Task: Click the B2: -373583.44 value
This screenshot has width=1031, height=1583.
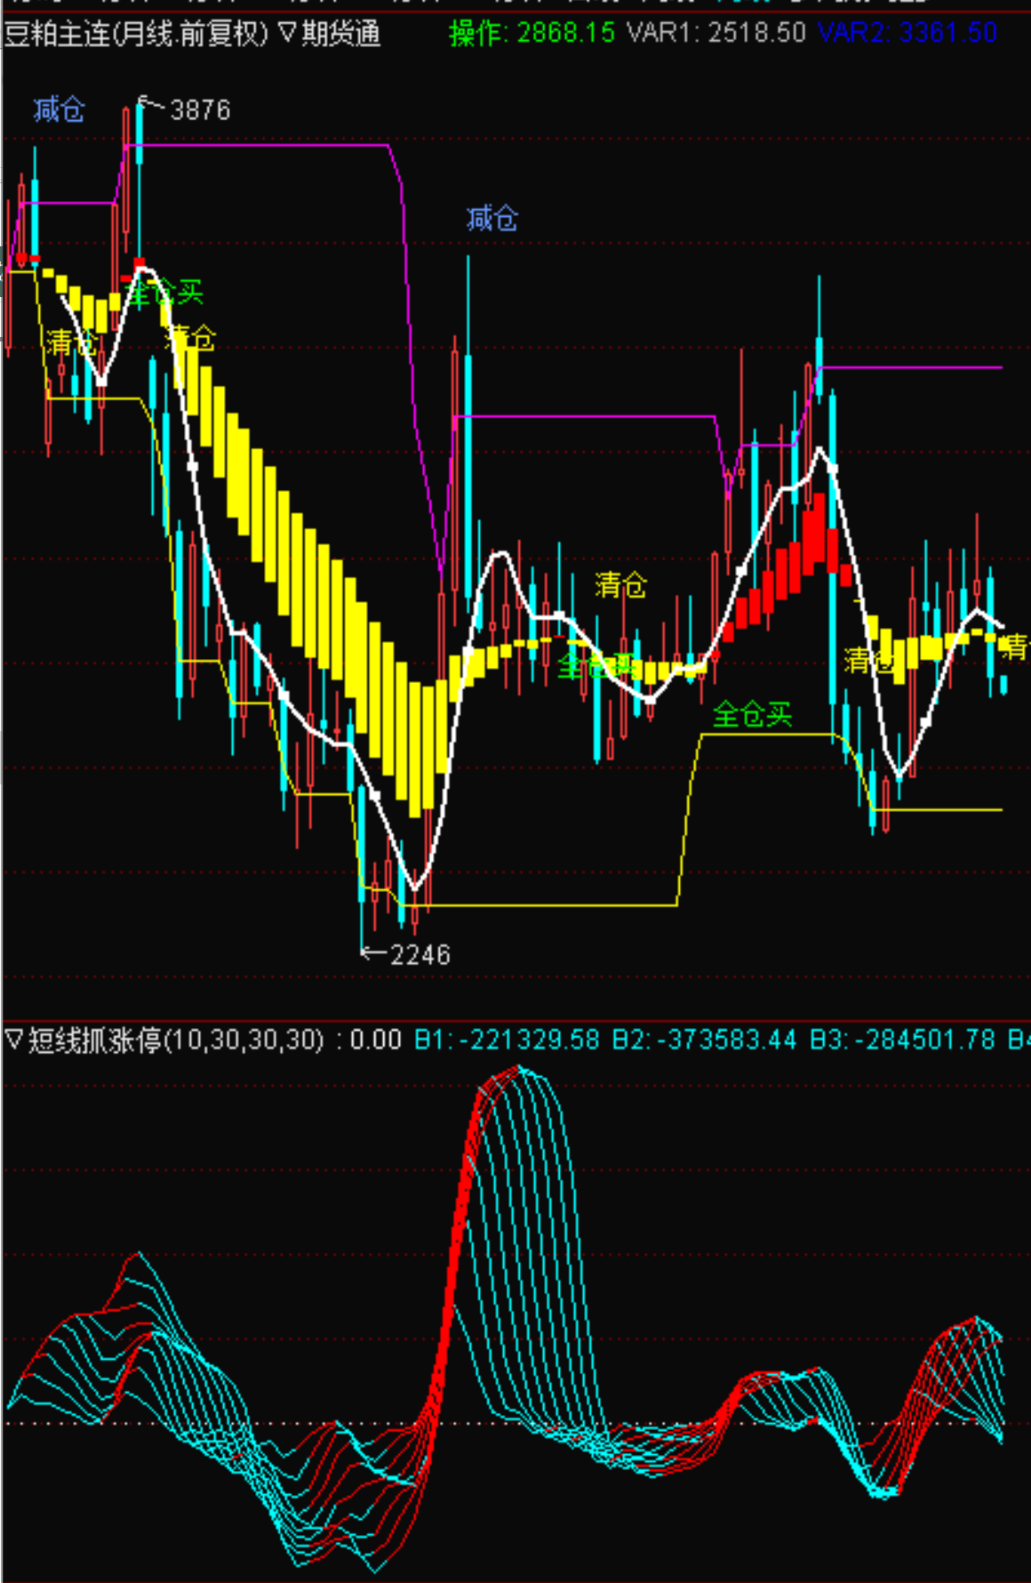Action: pyautogui.click(x=704, y=1039)
